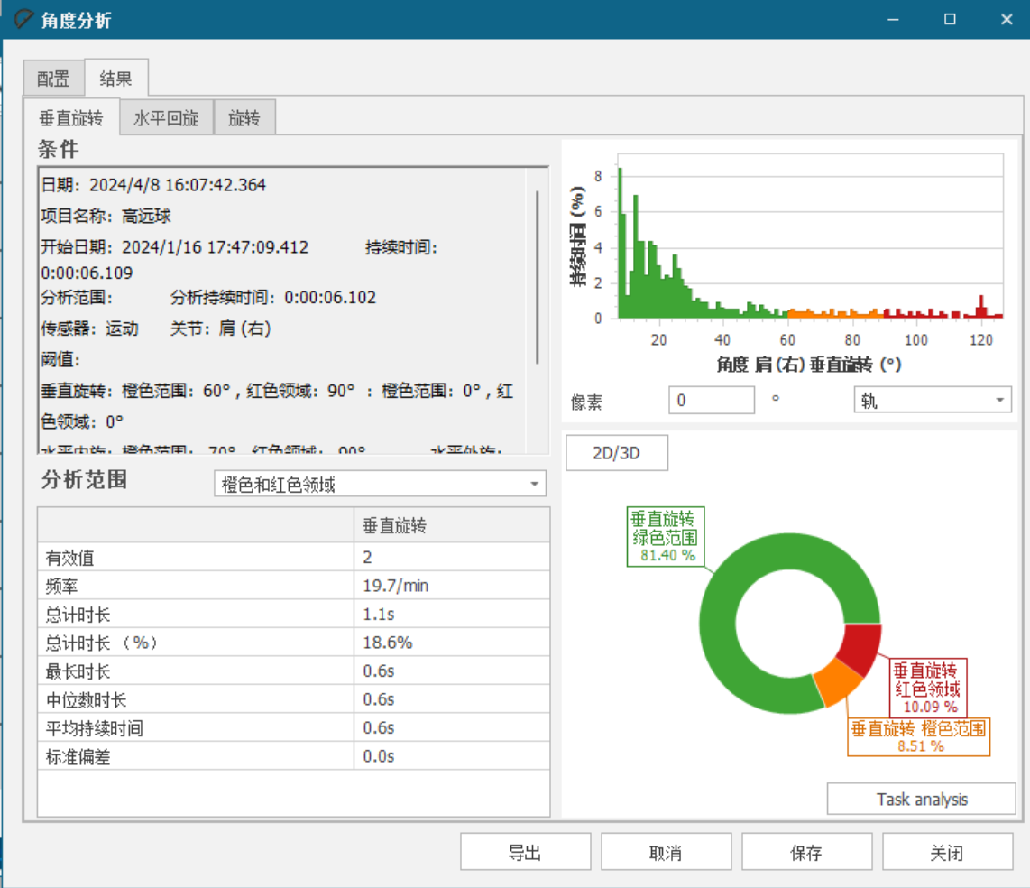The image size is (1030, 888).
Task: Expand the 分析范围 dropdown
Action: [x=380, y=485]
